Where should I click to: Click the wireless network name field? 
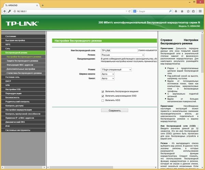click(x=119, y=50)
